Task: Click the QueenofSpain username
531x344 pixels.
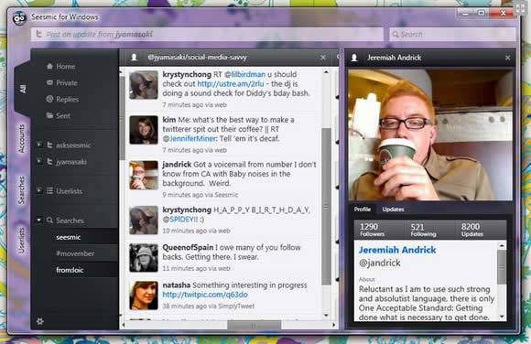Action: tap(188, 247)
